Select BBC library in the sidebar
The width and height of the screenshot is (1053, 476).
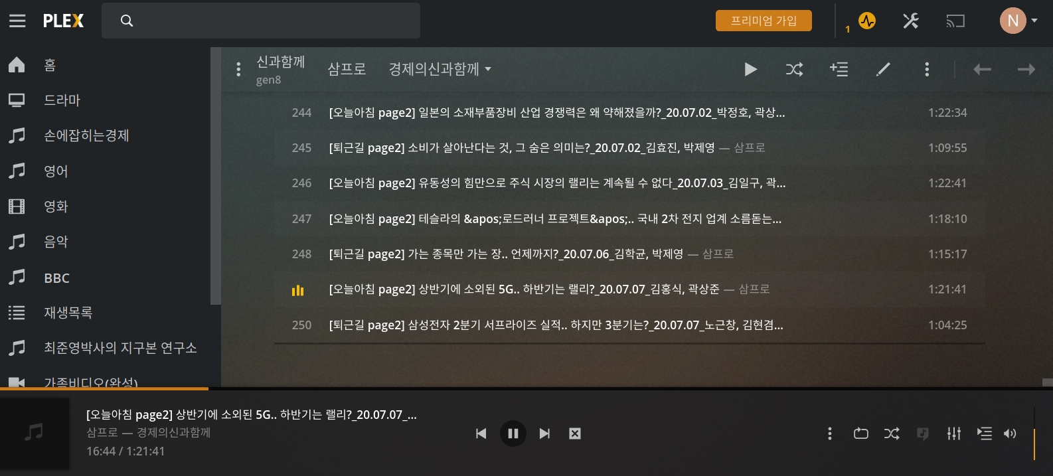[x=56, y=278]
